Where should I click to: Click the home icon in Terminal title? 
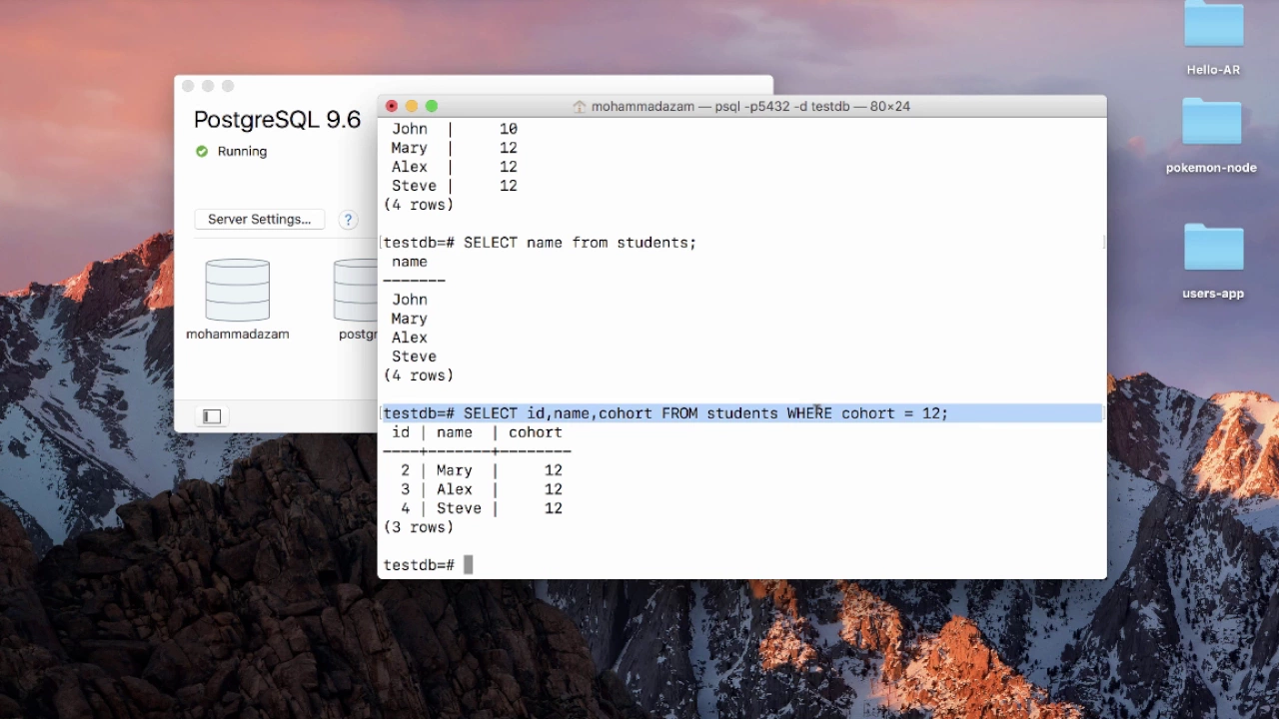pyautogui.click(x=579, y=107)
